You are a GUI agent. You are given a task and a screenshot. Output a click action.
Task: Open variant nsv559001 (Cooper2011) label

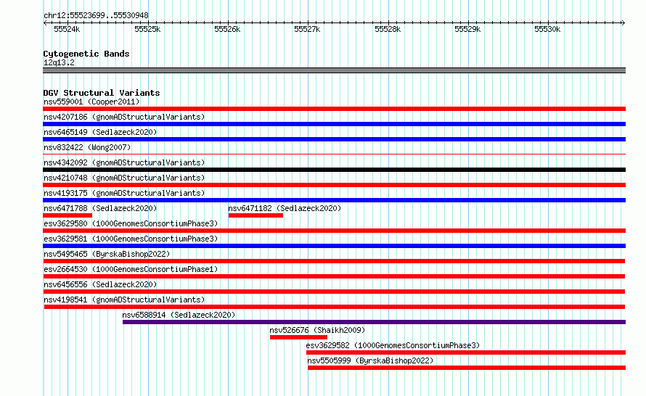coord(91,102)
